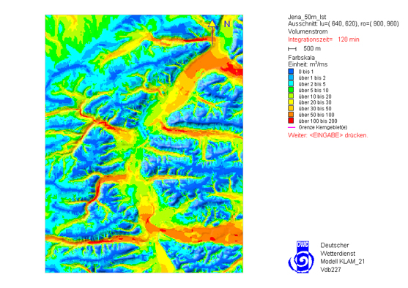
Task: Click the 'Modell KLAM_21' label
Action: [x=342, y=262]
